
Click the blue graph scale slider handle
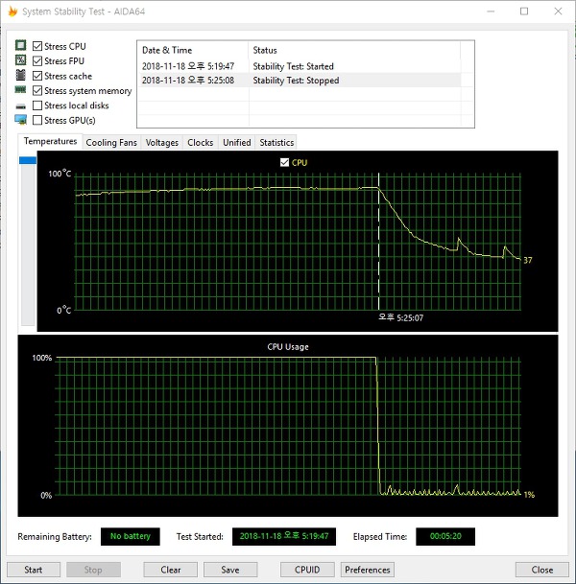click(x=28, y=160)
